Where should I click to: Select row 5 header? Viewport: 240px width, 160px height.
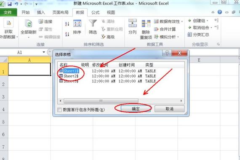pyautogui.click(x=4, y=119)
